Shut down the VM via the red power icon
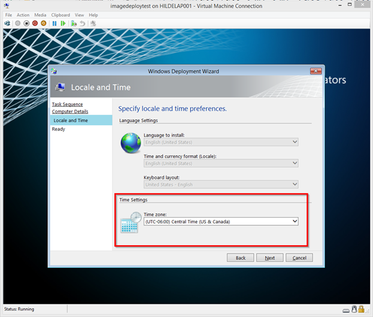This screenshot has height=317, width=373. click(x=35, y=23)
